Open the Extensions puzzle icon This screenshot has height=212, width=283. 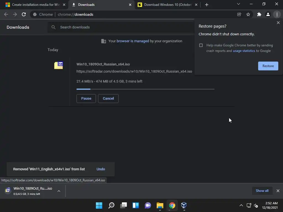(259, 14)
